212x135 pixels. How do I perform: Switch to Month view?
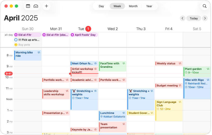click(133, 6)
